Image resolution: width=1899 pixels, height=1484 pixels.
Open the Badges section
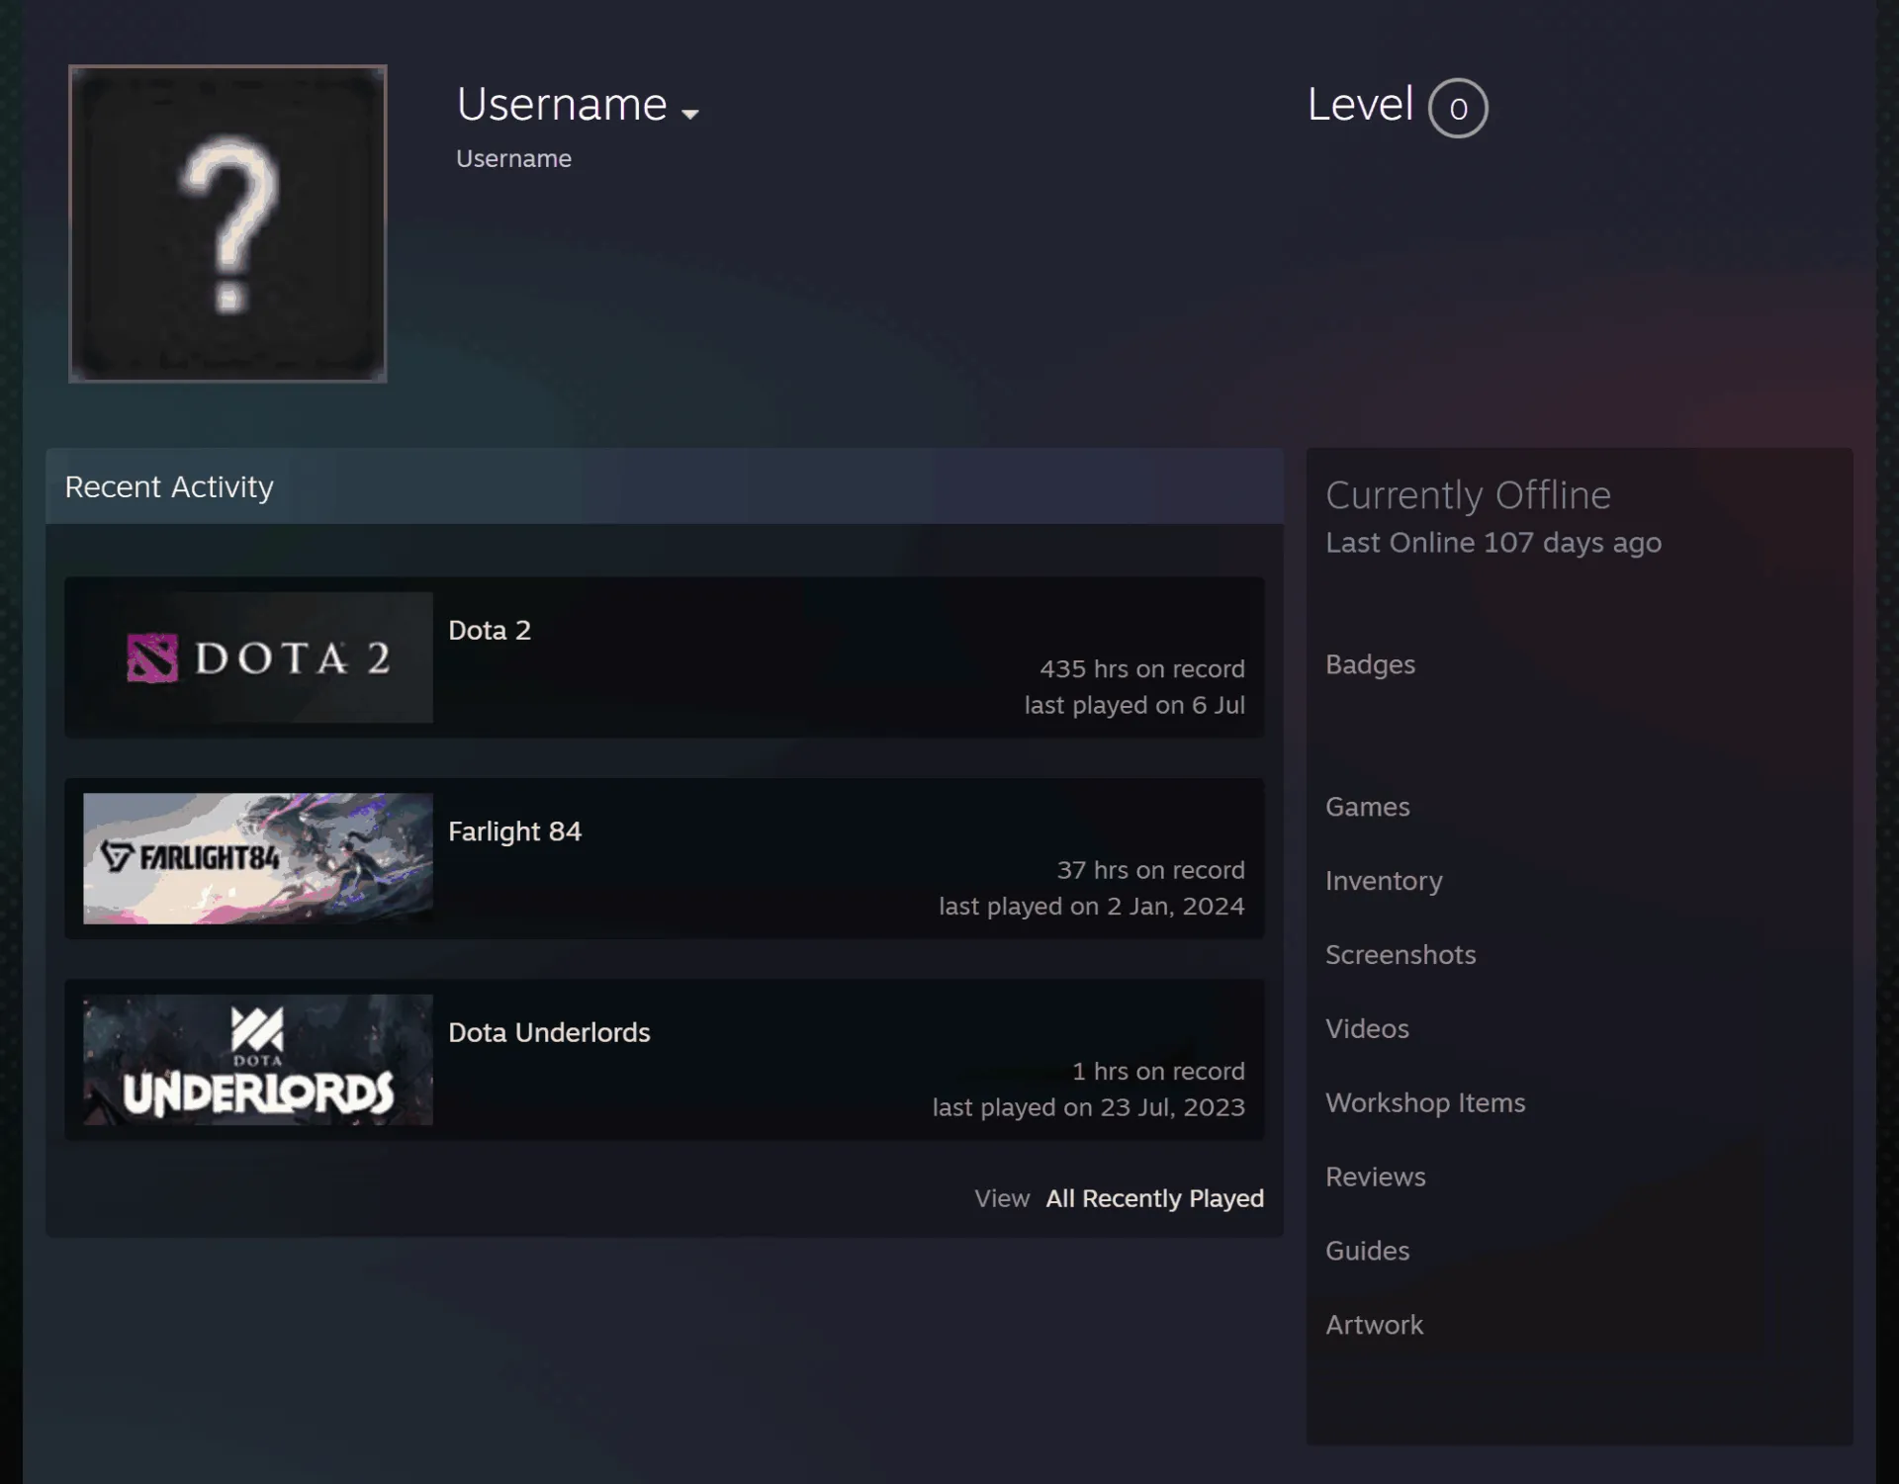(1370, 664)
